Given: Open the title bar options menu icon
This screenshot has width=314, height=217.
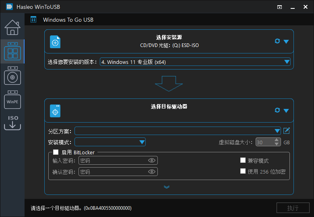Looking at the screenshot, I should tap(279, 7).
